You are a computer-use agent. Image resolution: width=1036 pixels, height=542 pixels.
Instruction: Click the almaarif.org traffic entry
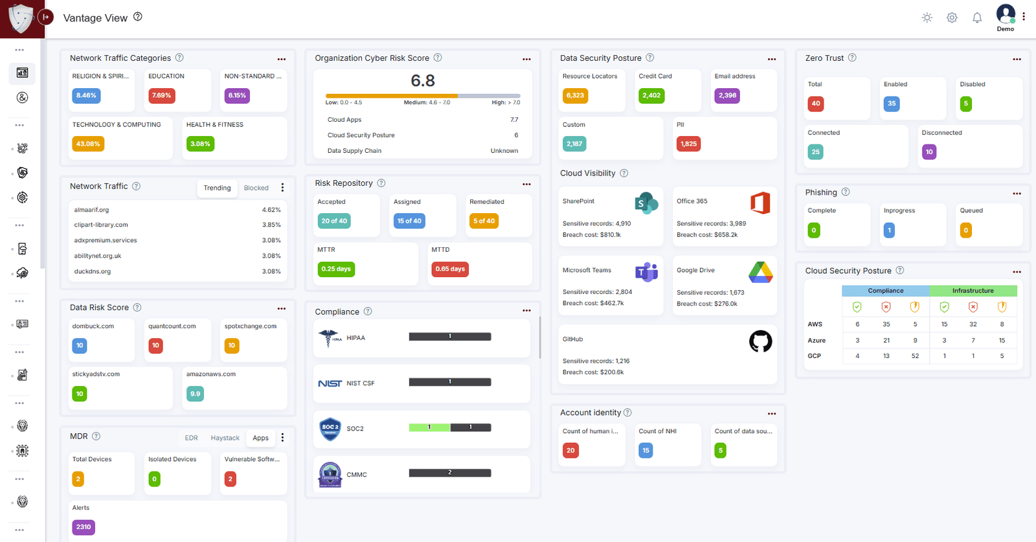pos(91,210)
